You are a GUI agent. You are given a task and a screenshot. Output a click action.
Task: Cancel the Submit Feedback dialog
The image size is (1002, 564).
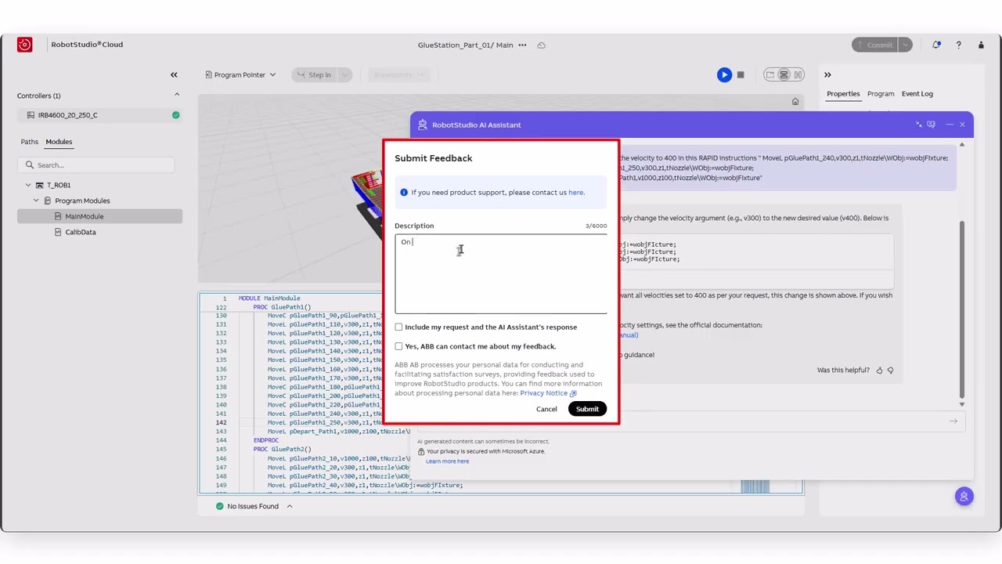click(546, 409)
